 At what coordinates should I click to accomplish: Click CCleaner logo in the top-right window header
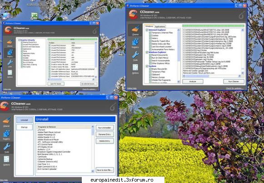click(133, 15)
